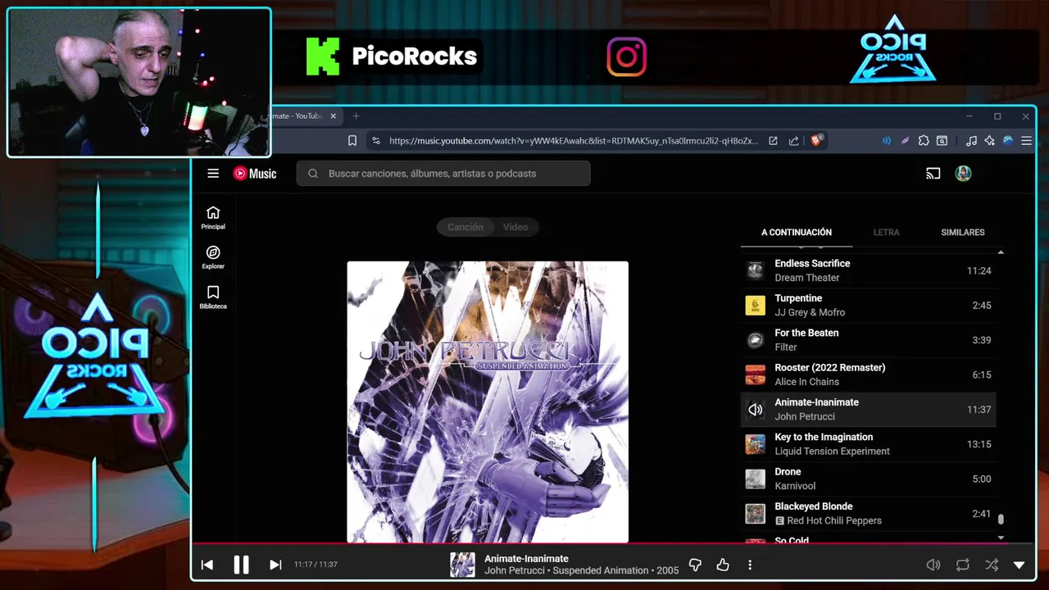Select the A CONTINUACIÓN tab

[x=797, y=232]
